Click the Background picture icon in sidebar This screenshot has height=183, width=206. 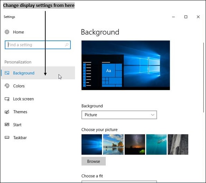[x=7, y=73]
